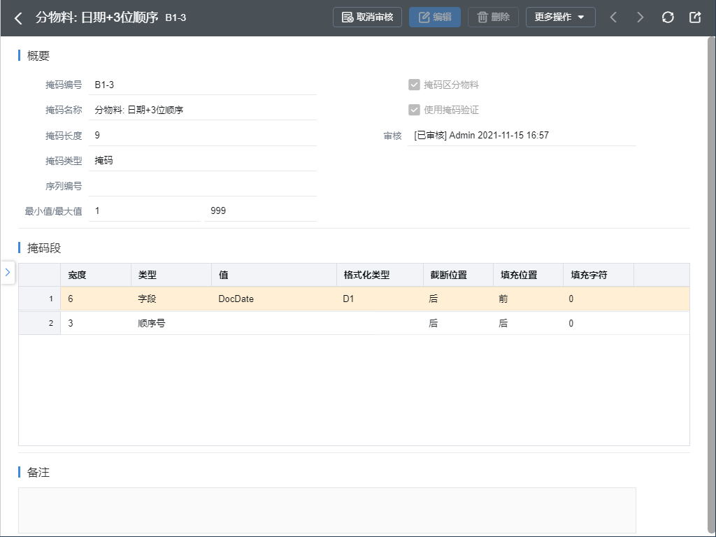
Task: Click the 掩码段 section heading
Action: (44, 248)
